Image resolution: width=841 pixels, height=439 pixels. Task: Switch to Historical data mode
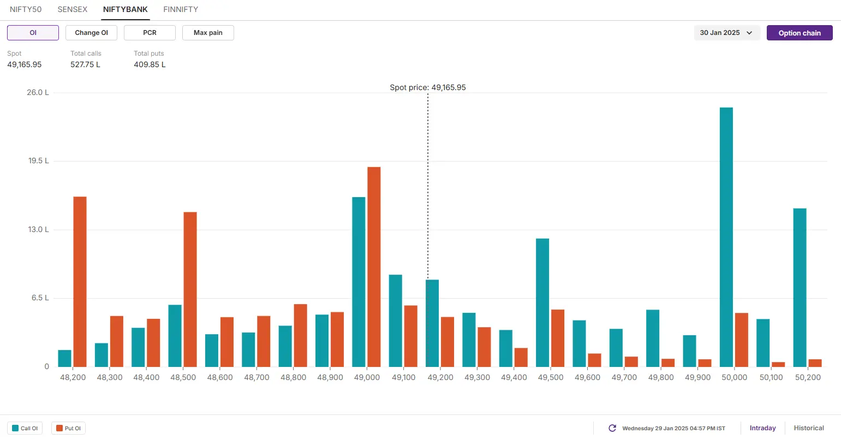point(809,428)
